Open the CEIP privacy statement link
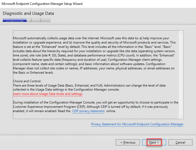This screenshot has height=150, width=196. [88, 111]
